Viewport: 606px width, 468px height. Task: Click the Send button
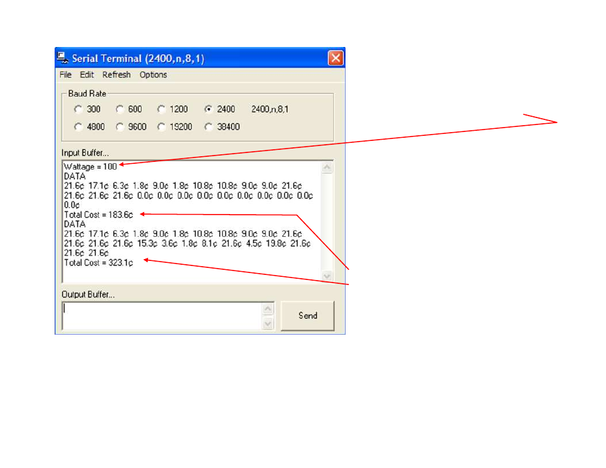307,316
